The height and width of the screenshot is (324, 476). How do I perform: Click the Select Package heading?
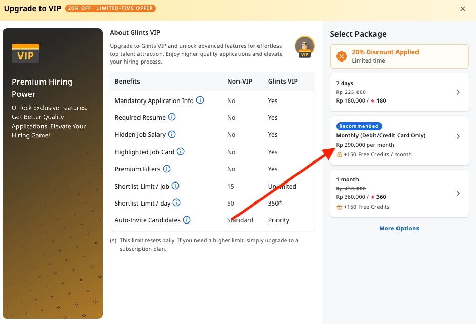tap(358, 34)
